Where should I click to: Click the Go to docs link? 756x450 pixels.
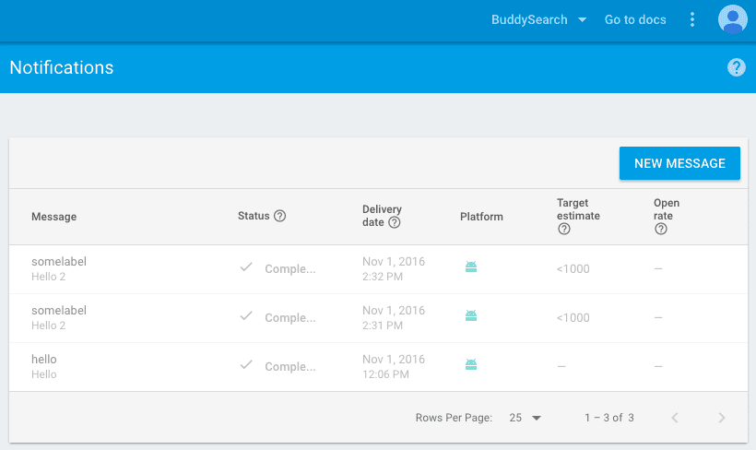(635, 19)
